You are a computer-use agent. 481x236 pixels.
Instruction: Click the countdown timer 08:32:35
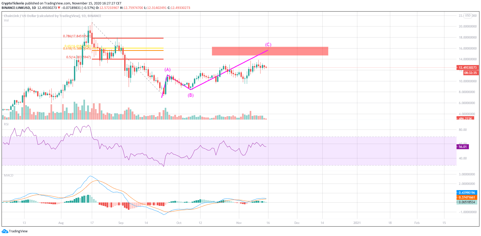pyautogui.click(x=470, y=73)
